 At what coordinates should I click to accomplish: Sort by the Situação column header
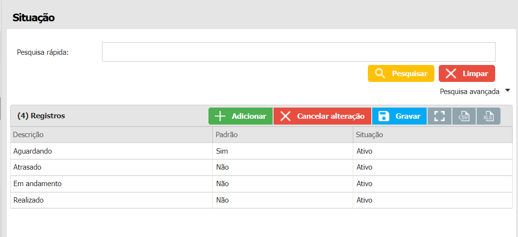click(x=370, y=135)
